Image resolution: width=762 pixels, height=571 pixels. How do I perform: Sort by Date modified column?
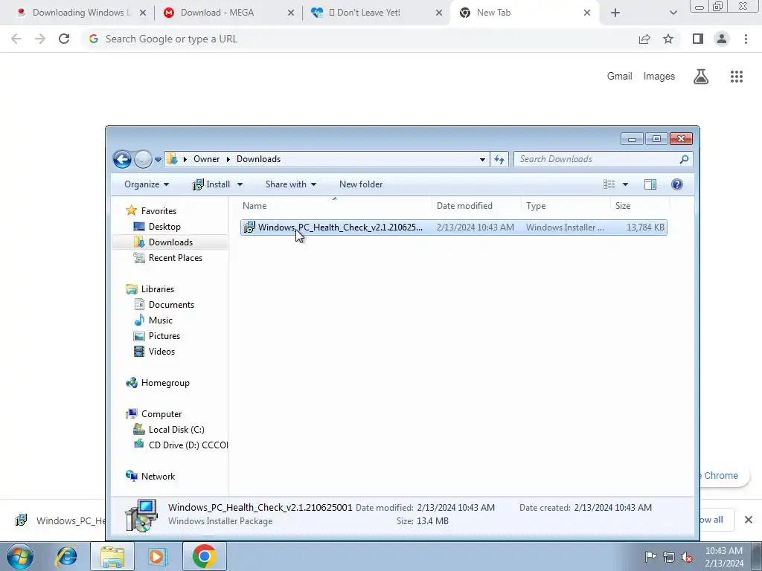tap(476, 206)
